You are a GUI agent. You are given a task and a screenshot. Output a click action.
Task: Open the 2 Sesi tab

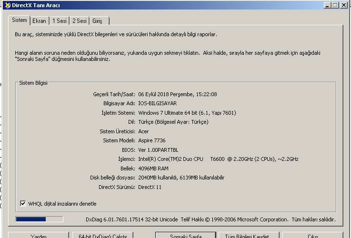79,21
